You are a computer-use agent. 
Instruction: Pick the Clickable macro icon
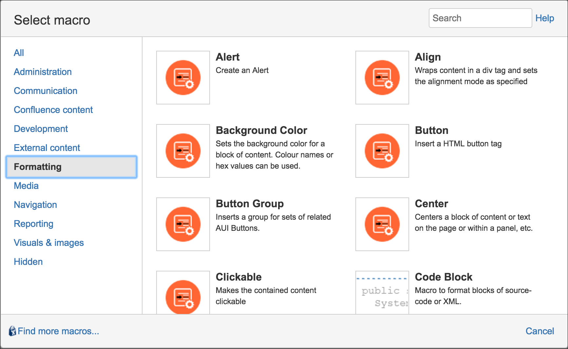click(183, 292)
